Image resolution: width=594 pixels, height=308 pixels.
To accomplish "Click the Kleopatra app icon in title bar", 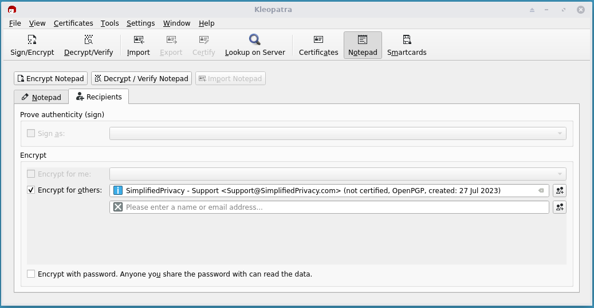I will (12, 10).
